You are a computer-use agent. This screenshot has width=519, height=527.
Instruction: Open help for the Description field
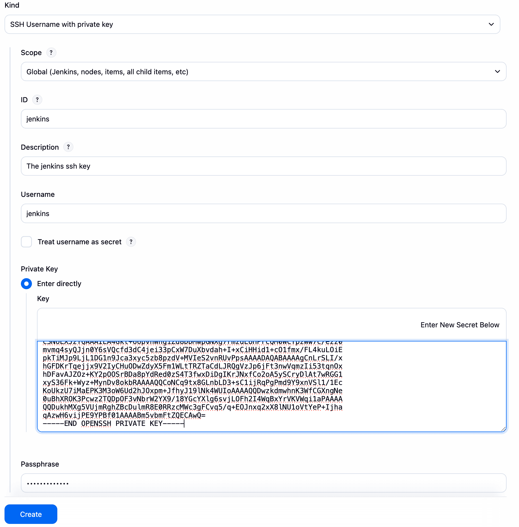pos(68,147)
